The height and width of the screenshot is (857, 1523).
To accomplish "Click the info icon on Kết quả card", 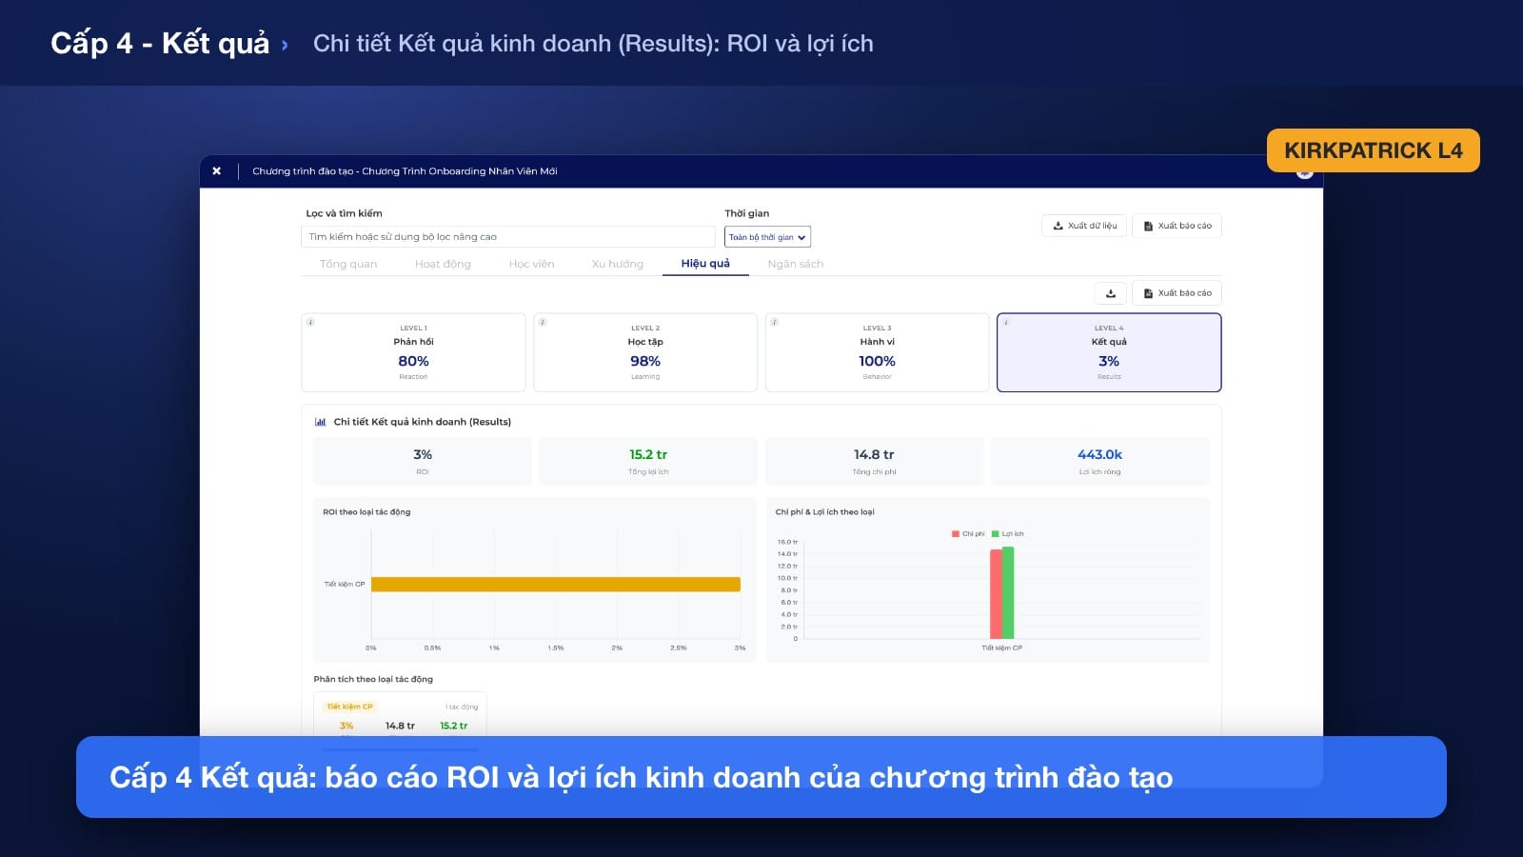I will click(1006, 322).
